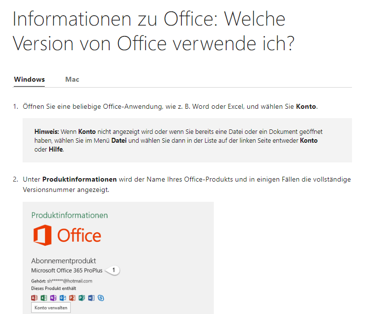Viewport: 379px width, 314px height.
Task: Click the Microsoft Office 365 ProPlus text
Action: point(67,271)
